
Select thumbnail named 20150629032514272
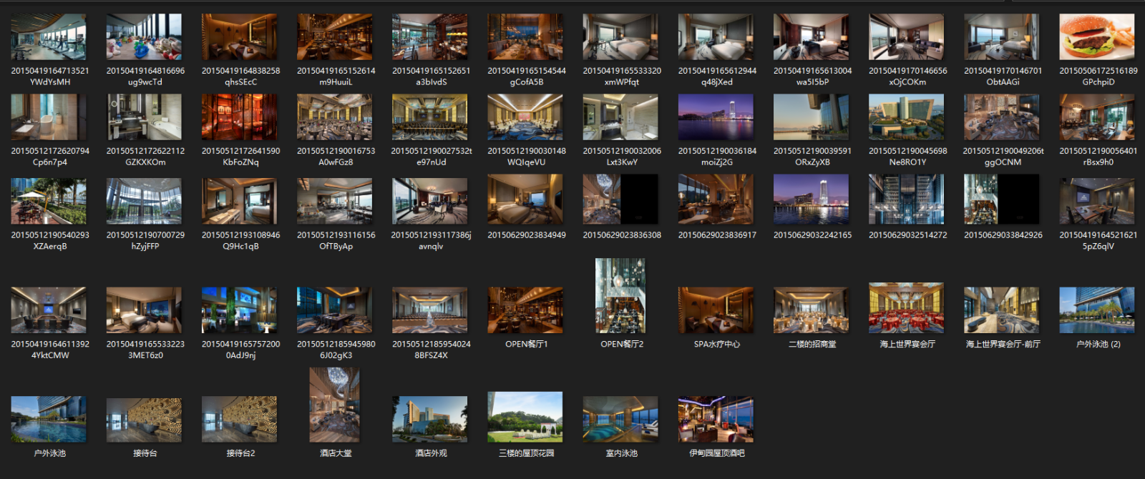point(906,199)
